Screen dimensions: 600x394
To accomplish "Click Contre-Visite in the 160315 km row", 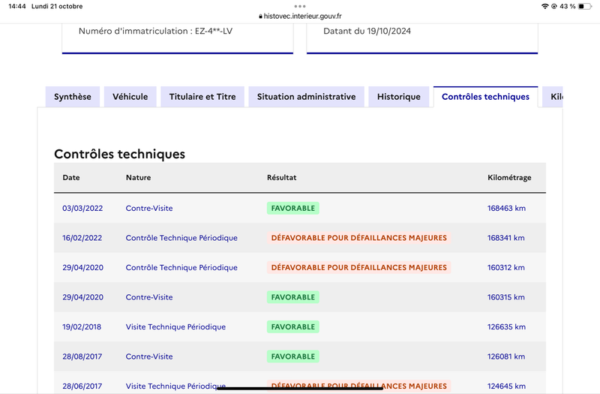I will point(149,297).
